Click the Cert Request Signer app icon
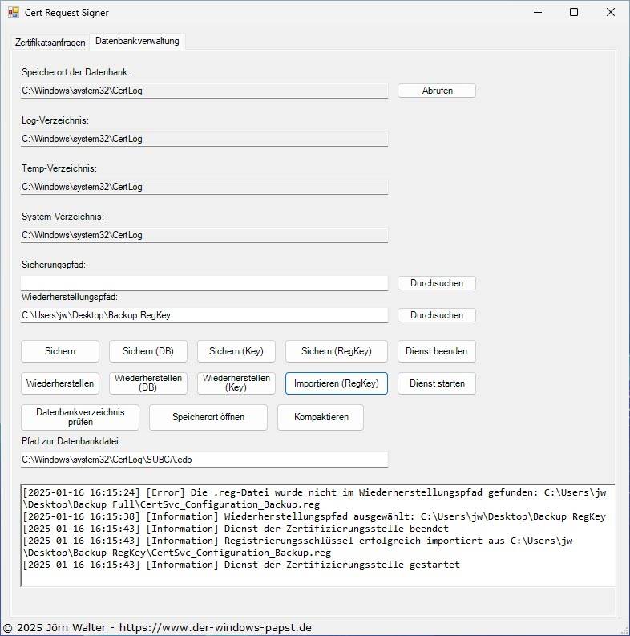Image resolution: width=630 pixels, height=636 pixels. tap(14, 13)
